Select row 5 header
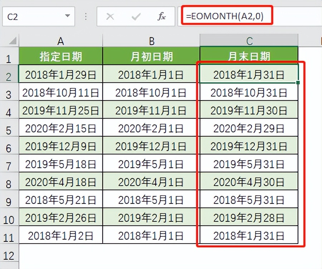The image size is (322, 269). (x=9, y=127)
